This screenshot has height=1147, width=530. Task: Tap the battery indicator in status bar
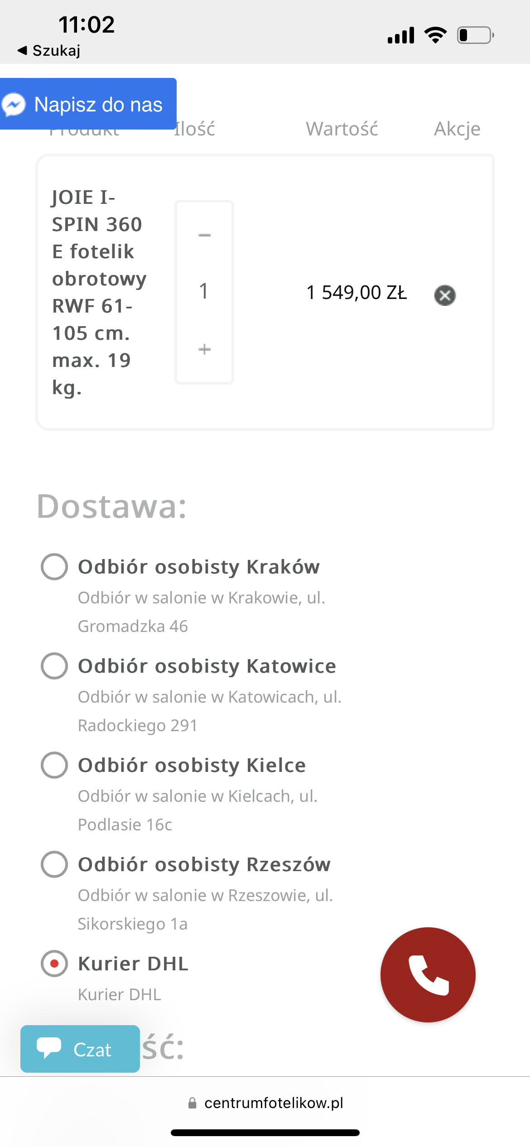(x=473, y=34)
